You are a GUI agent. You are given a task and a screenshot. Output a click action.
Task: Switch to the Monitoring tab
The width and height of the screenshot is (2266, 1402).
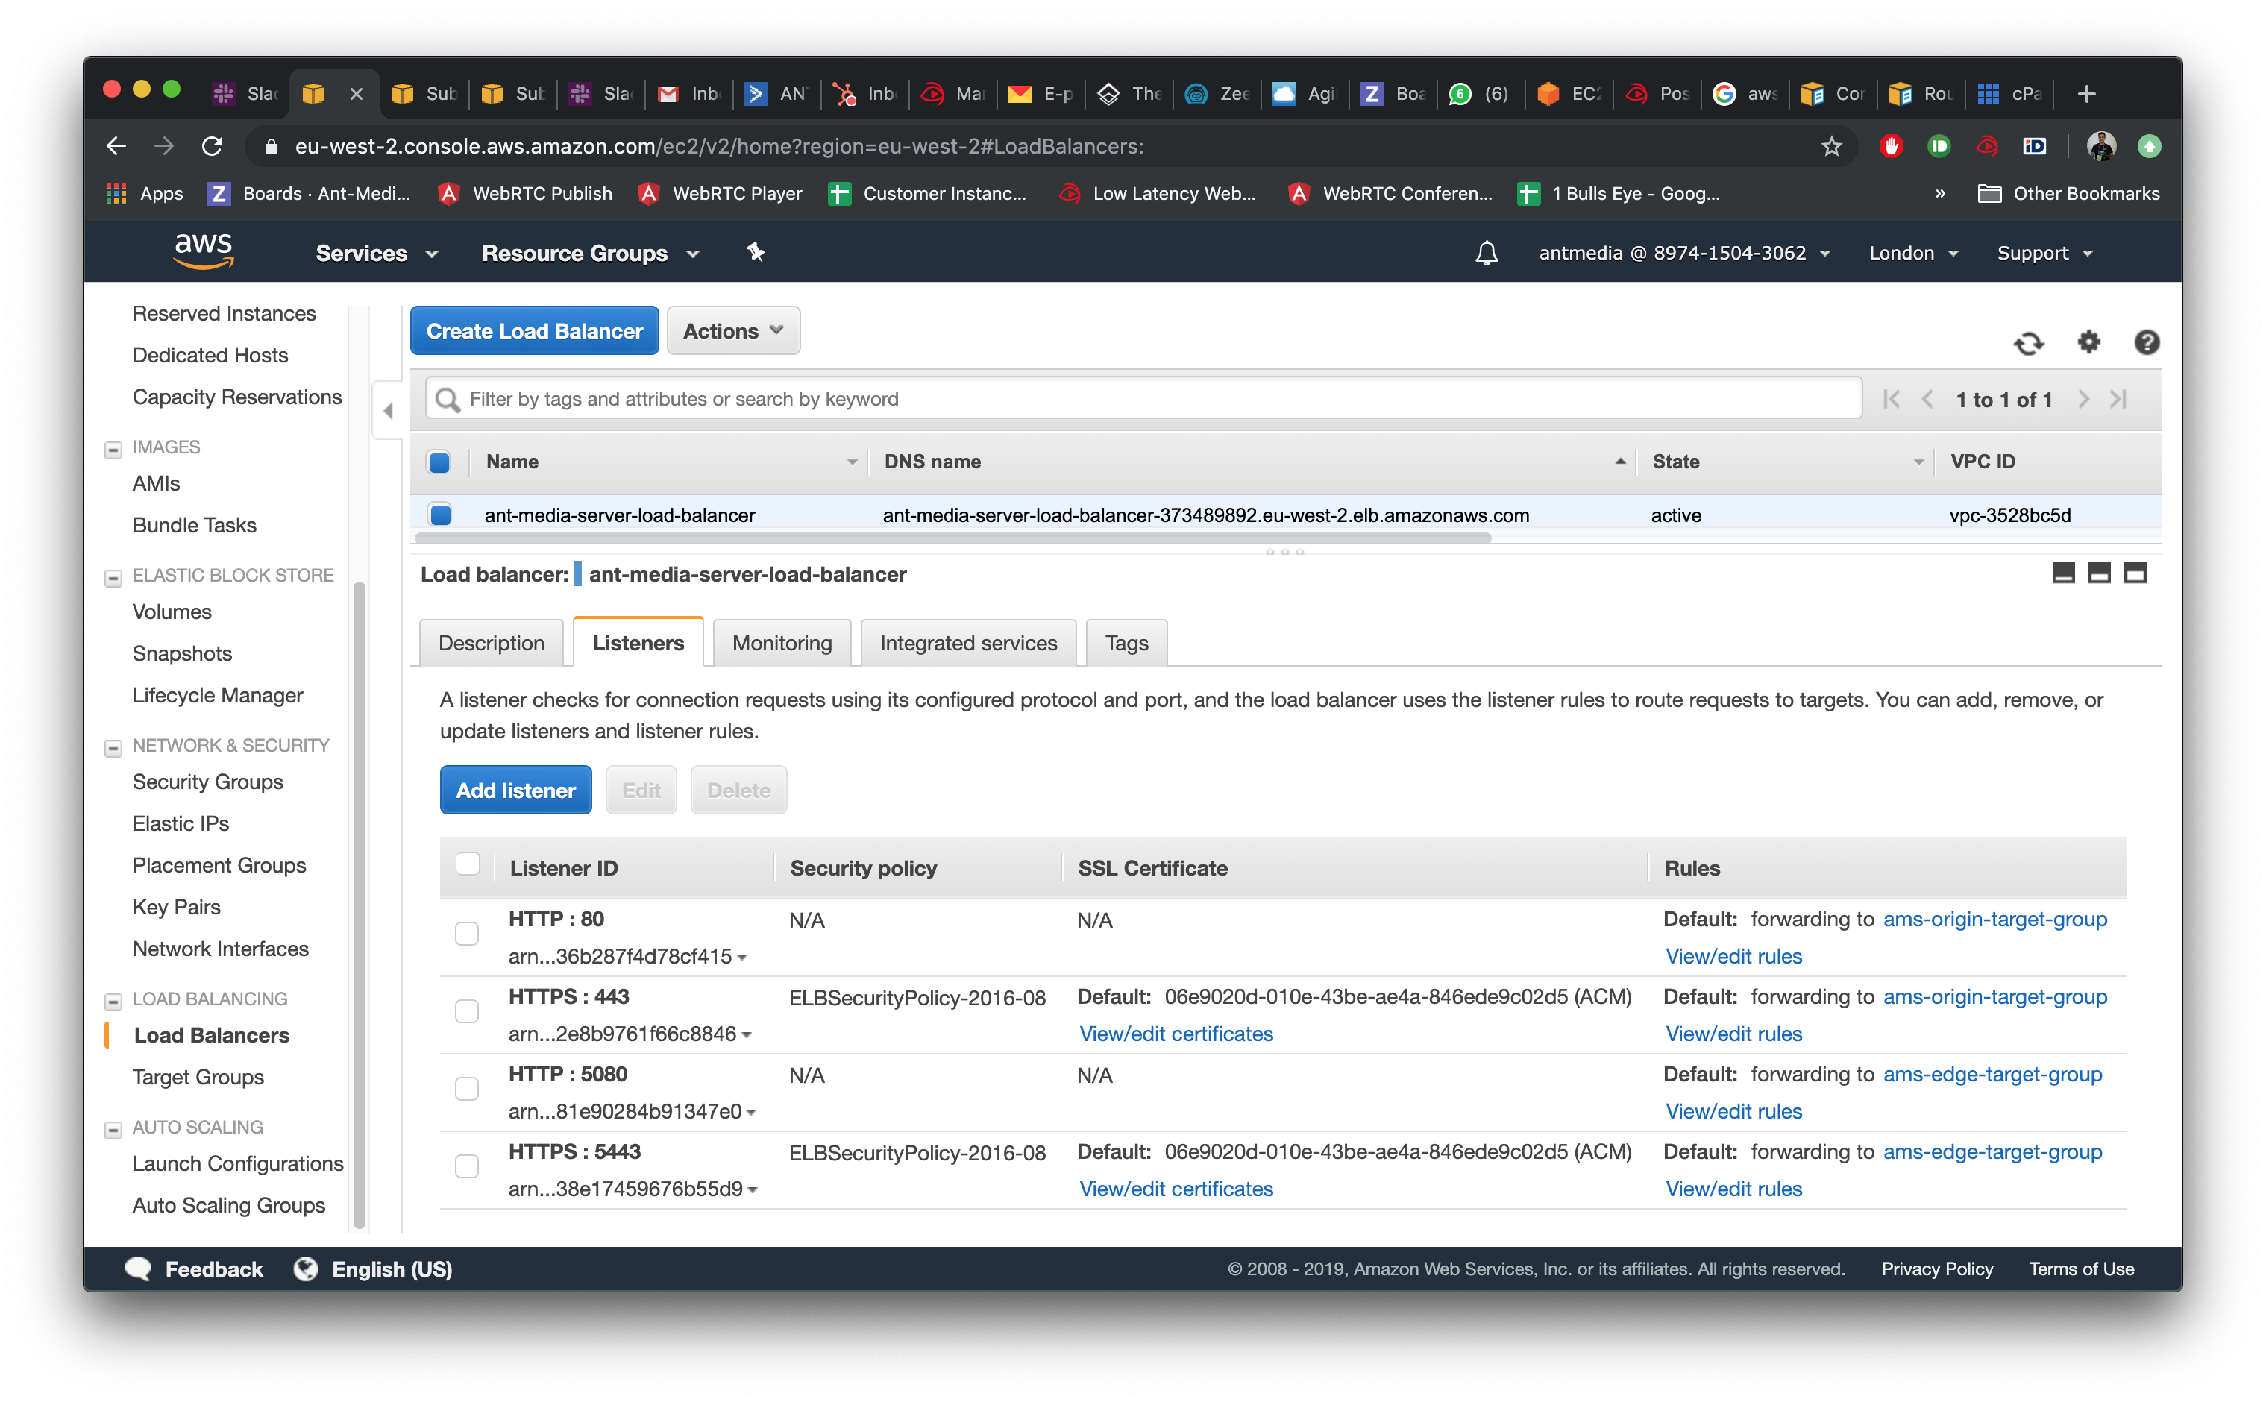(782, 643)
